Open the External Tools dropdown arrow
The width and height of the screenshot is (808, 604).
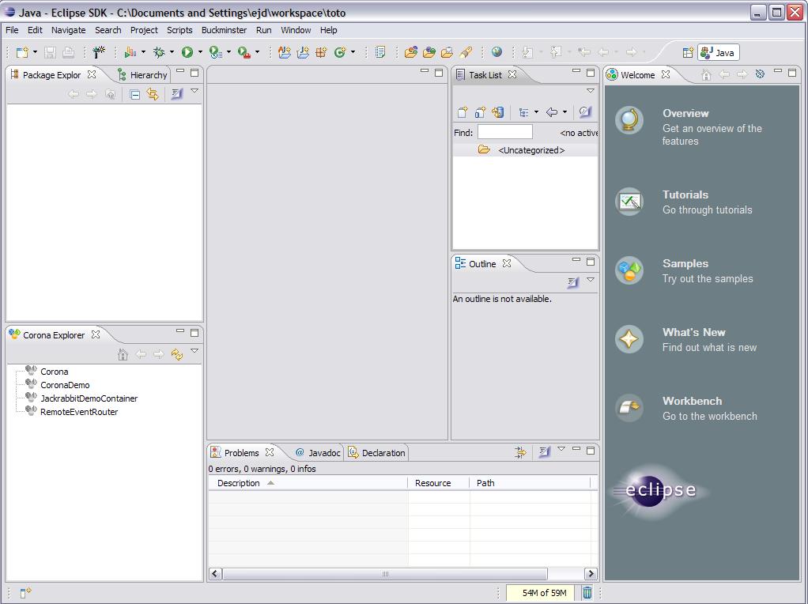(x=257, y=52)
